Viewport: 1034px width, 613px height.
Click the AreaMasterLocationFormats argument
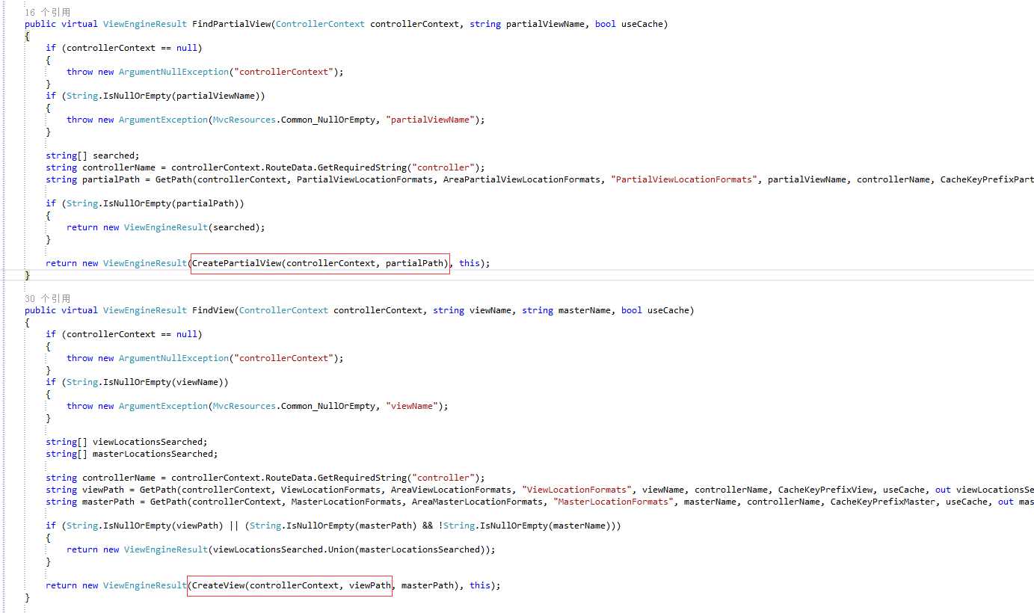pos(478,502)
